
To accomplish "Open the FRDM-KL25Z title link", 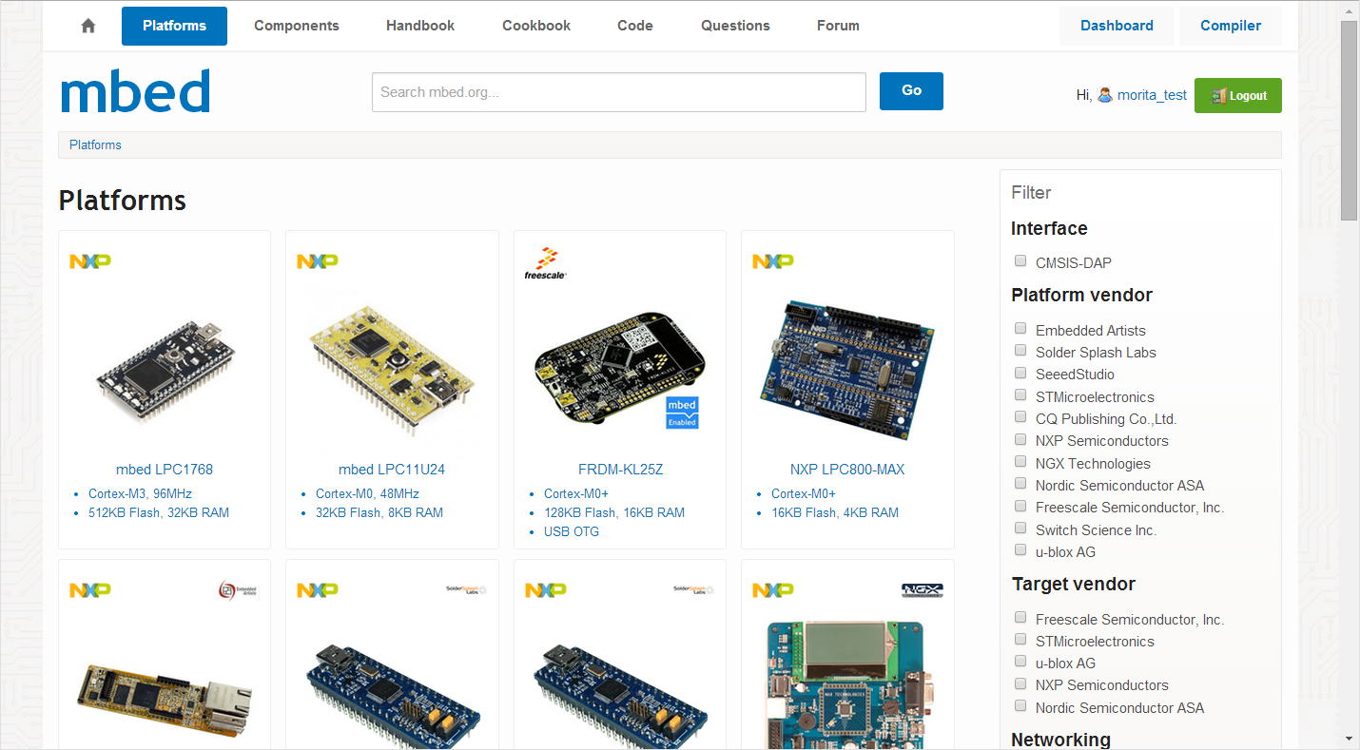I will pyautogui.click(x=620, y=470).
